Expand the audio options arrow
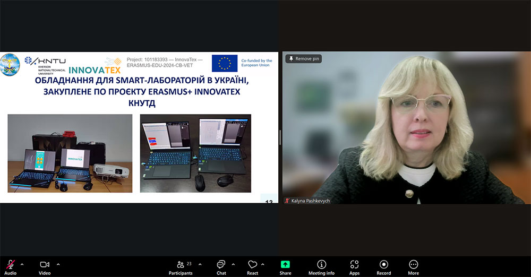The width and height of the screenshot is (531, 277). [x=22, y=264]
